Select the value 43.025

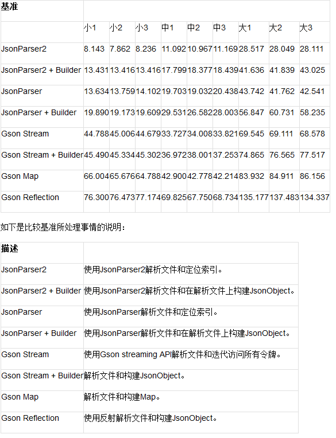coord(312,70)
